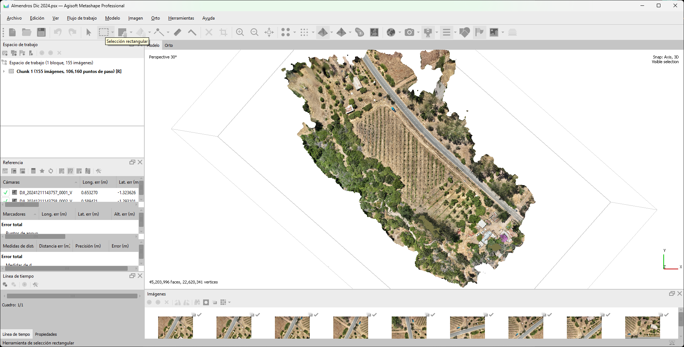Click the star icon in Referencia toolbar
The width and height of the screenshot is (684, 347).
[x=42, y=171]
